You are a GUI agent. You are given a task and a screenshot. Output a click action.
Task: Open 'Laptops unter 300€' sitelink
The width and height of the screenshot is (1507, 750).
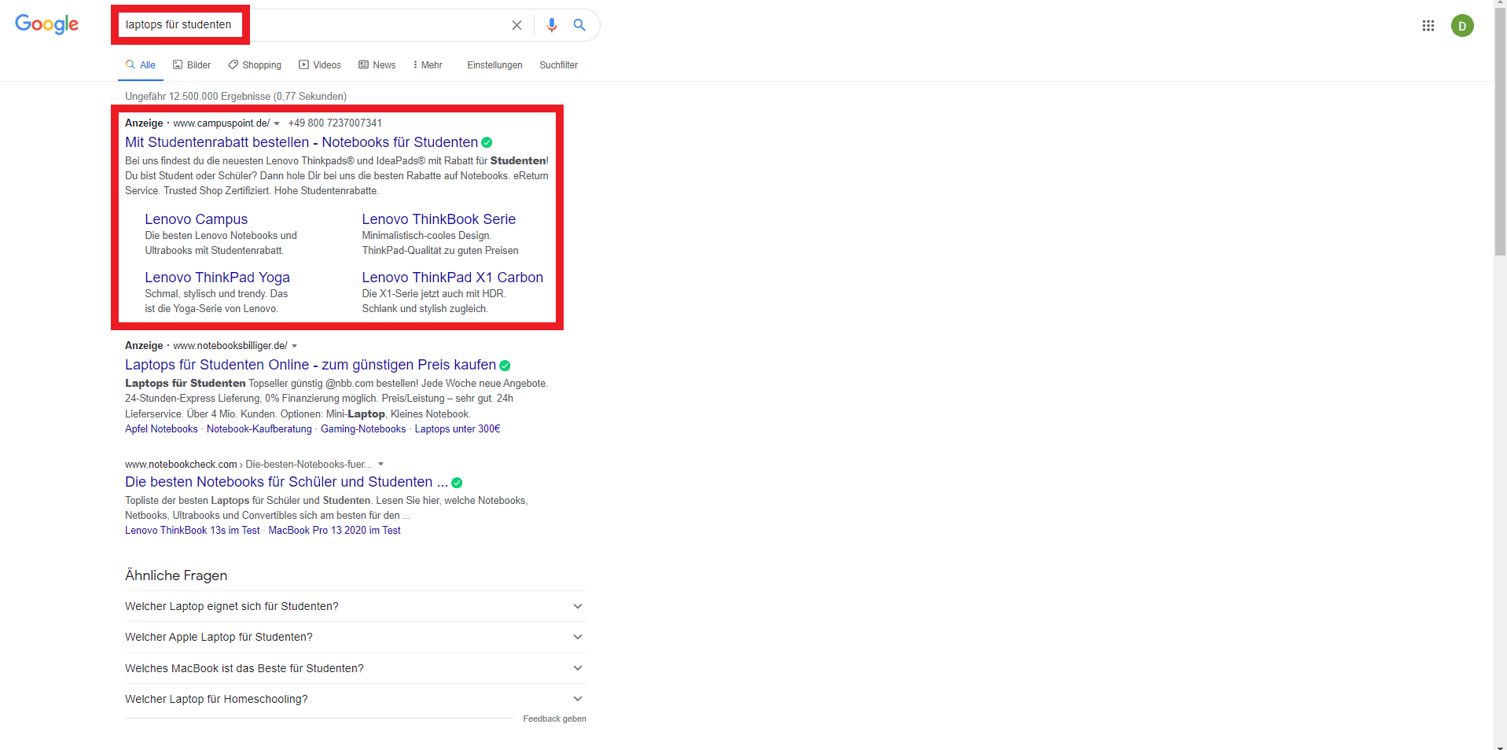pos(458,429)
